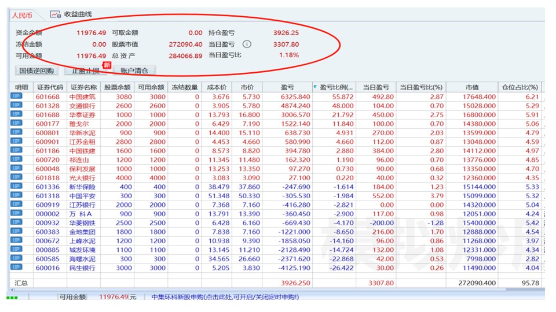Open detail icon for 601328 交通银行
Image resolution: width=556 pixels, height=312 pixels.
click(x=17, y=105)
